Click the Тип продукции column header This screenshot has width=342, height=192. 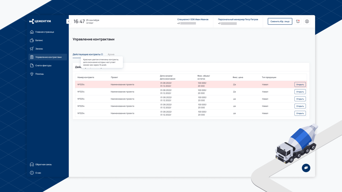pyautogui.click(x=269, y=77)
